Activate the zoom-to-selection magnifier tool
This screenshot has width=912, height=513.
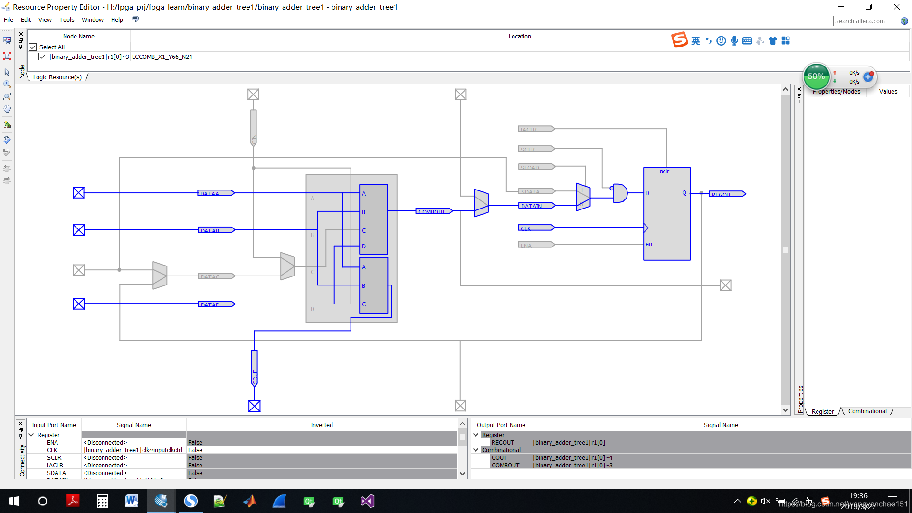click(7, 96)
